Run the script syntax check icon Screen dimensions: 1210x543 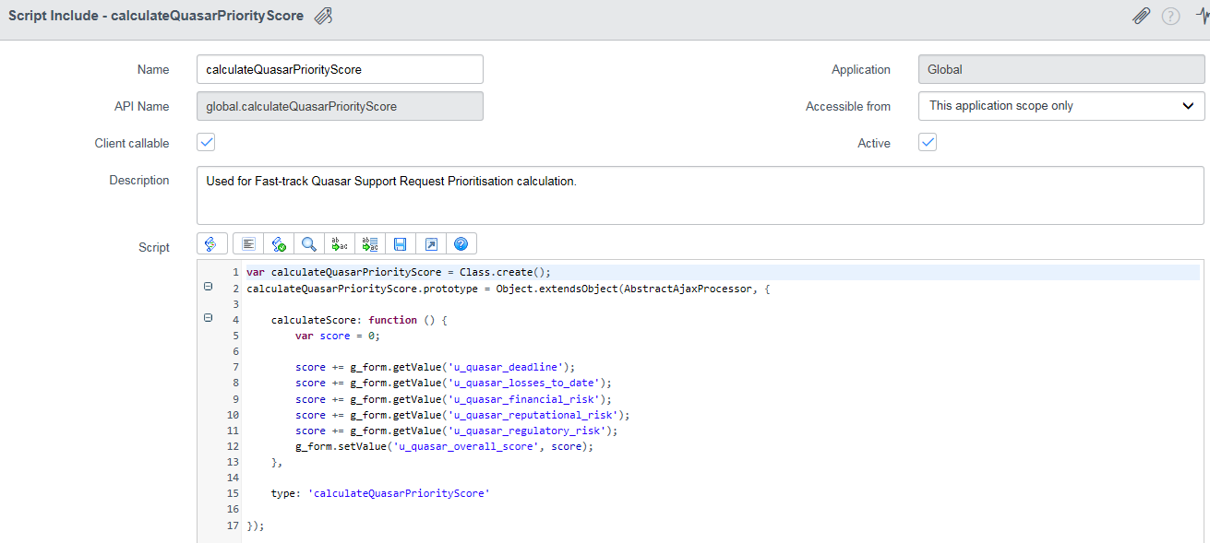[x=278, y=243]
